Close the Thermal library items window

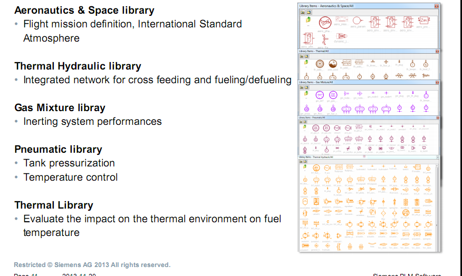437,52
